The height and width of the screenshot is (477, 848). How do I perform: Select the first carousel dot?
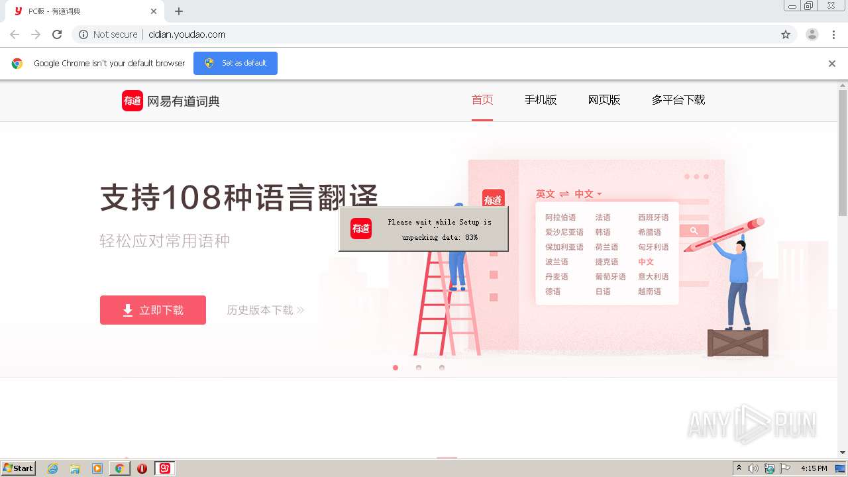coord(396,368)
